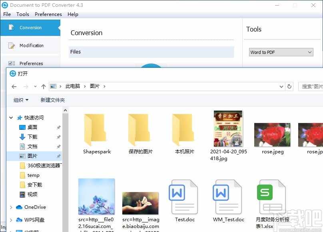The height and width of the screenshot is (232, 323).
Task: Jump to 此电脑 via the breadcrumb link
Action: pos(73,86)
